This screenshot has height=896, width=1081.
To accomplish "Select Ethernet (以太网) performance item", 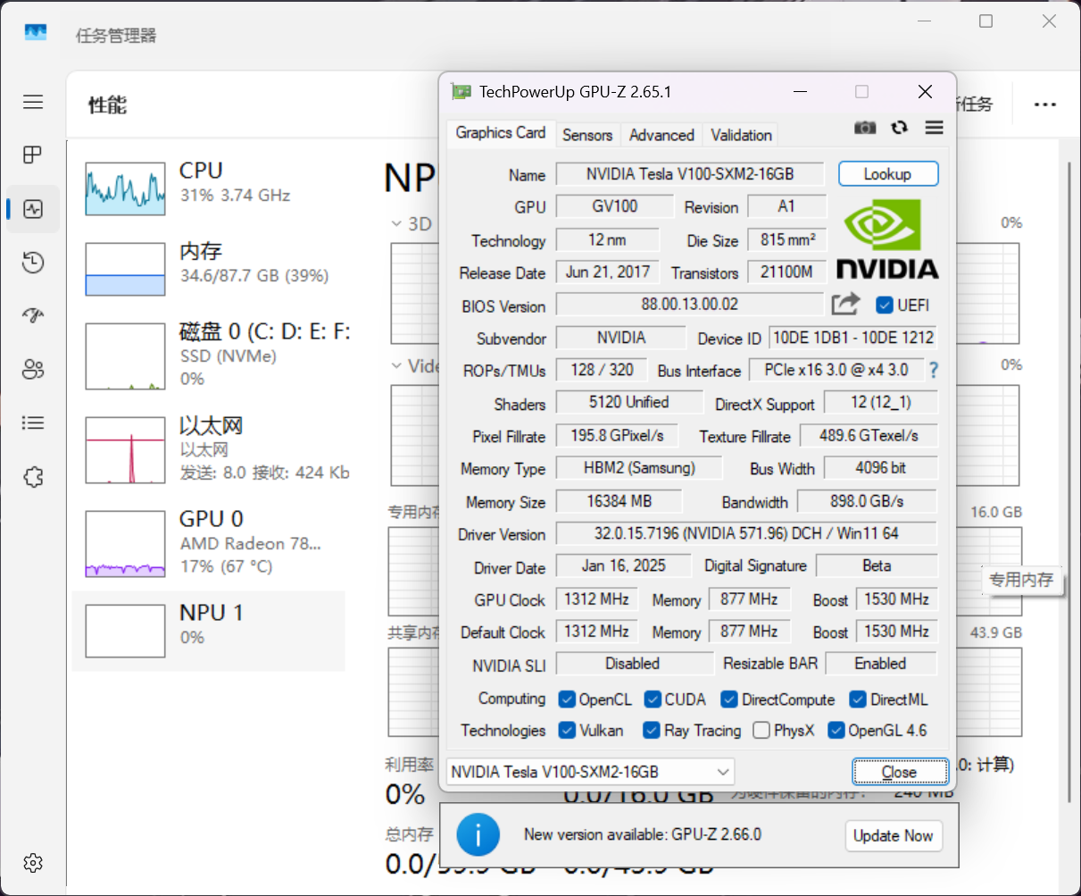I will (209, 449).
